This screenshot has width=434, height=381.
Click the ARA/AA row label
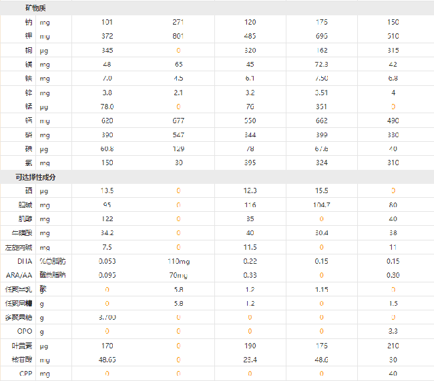pyautogui.click(x=19, y=275)
